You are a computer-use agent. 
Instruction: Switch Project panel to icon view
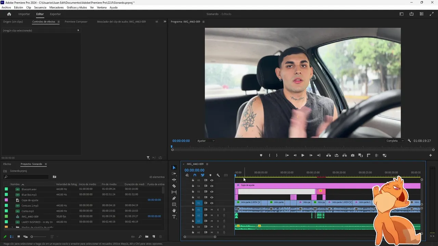(x=18, y=237)
